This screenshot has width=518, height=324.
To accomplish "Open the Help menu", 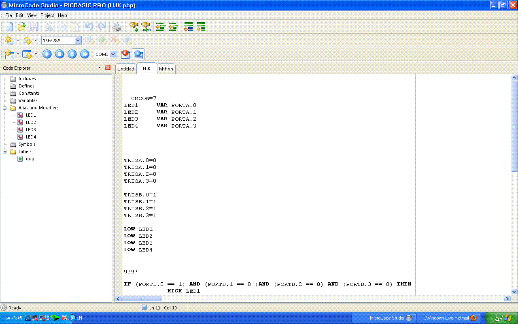I will (x=62, y=15).
